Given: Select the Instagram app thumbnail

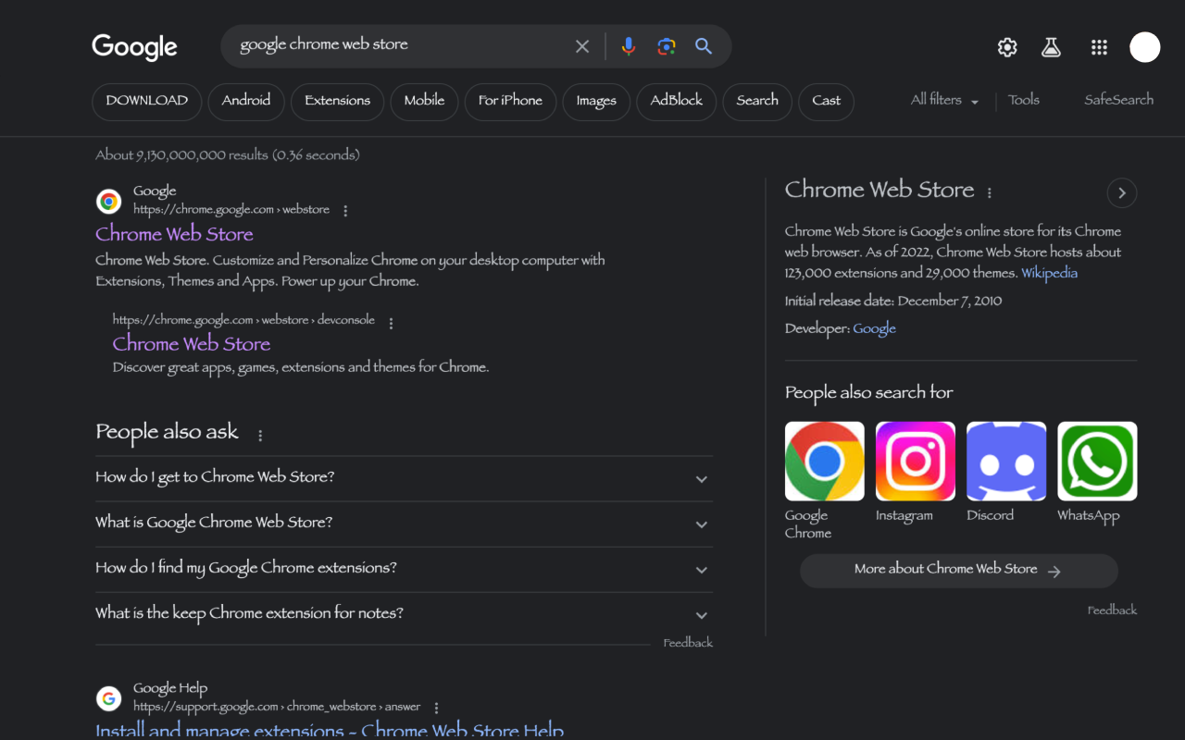Looking at the screenshot, I should point(916,462).
